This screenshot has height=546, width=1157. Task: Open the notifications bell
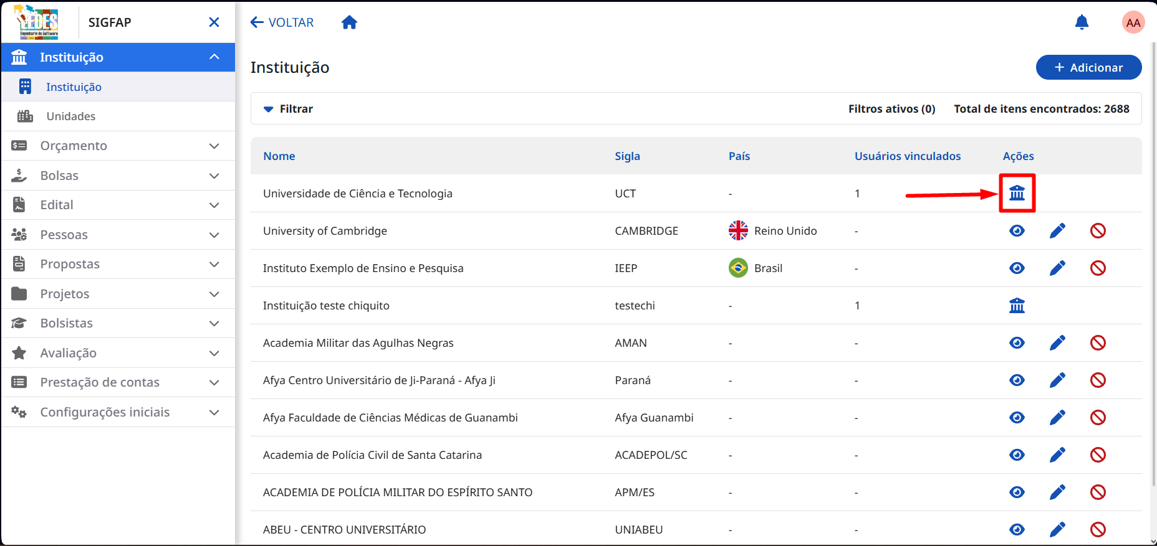[1082, 22]
